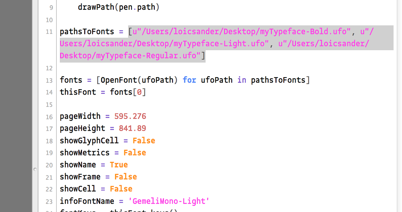Click the 'GemeliMono-Light' string
This screenshot has height=212, width=402.
pyautogui.click(x=169, y=201)
